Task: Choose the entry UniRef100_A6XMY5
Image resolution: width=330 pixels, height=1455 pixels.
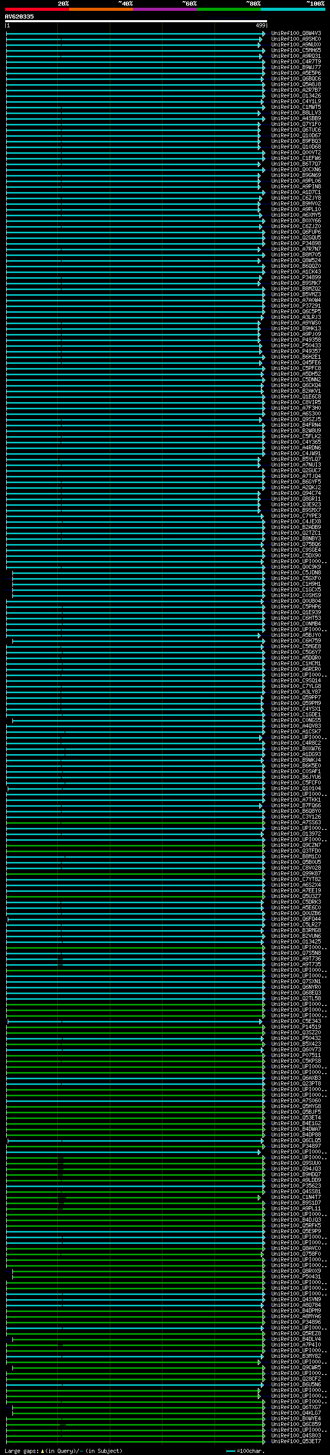Action: click(x=296, y=215)
